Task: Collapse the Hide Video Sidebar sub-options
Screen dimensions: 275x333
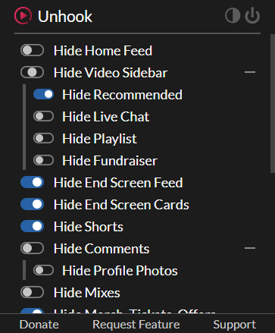Action: (250, 72)
